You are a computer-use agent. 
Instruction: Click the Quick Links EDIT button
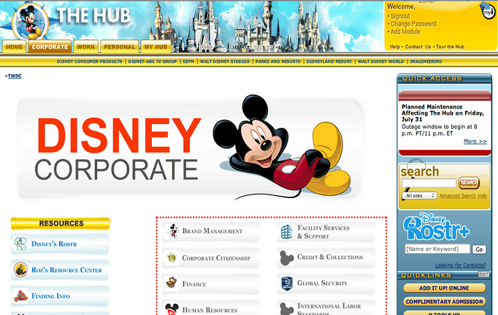click(x=484, y=275)
